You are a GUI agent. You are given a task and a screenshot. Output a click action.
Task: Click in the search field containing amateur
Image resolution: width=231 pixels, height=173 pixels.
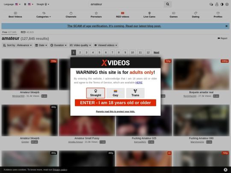126,4
